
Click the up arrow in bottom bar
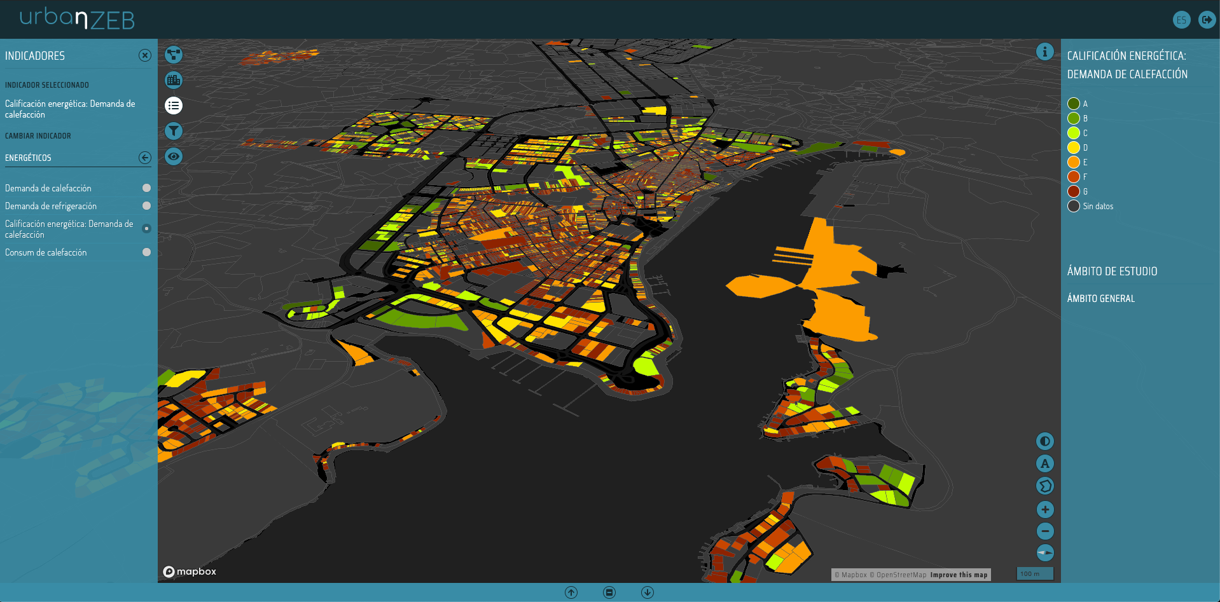[x=571, y=592]
